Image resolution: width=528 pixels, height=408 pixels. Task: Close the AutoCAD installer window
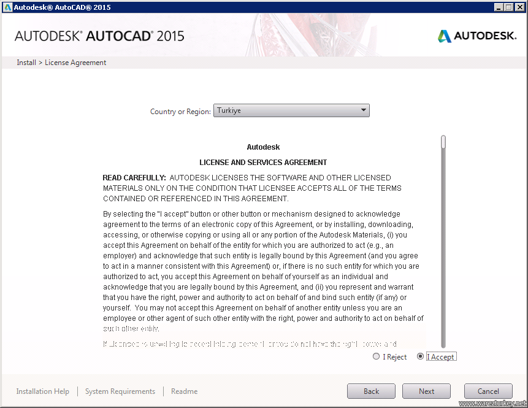[x=519, y=7]
